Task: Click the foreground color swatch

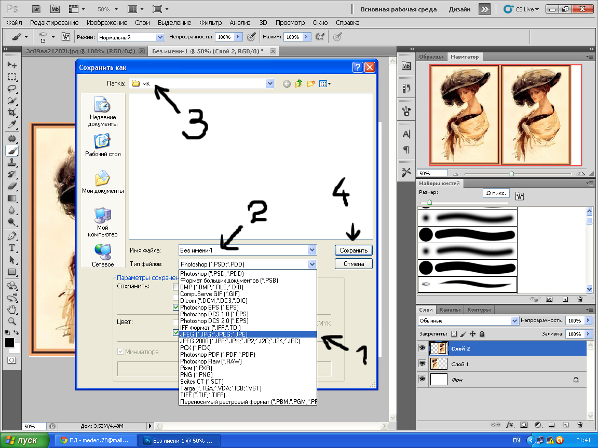Action: pyautogui.click(x=9, y=342)
